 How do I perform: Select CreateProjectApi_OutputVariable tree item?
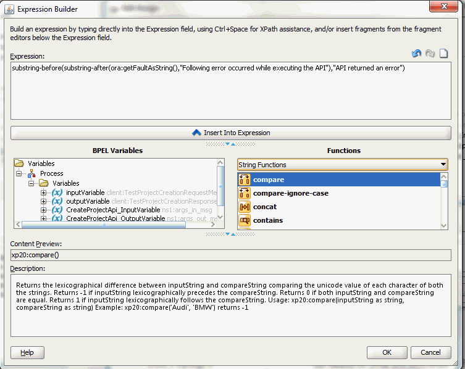(x=115, y=218)
